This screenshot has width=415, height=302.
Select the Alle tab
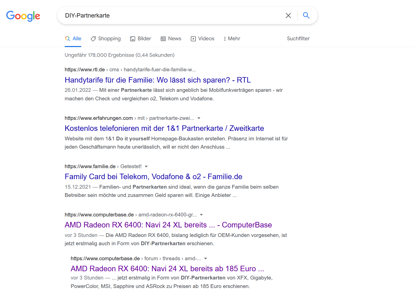pos(73,39)
